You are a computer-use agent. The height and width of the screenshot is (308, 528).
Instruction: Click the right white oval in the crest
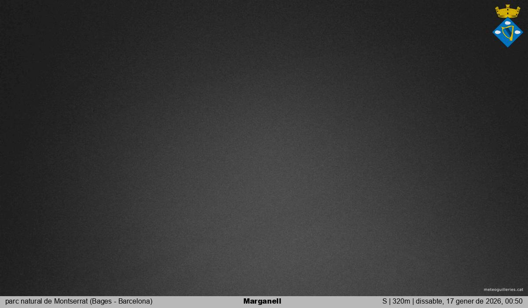point(518,32)
